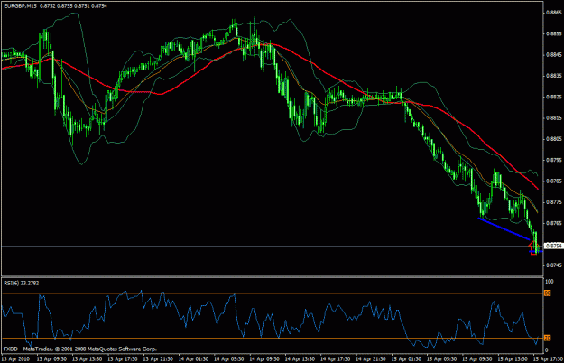
Task: Click time label 14 Apr 13:30
Action: point(300,359)
